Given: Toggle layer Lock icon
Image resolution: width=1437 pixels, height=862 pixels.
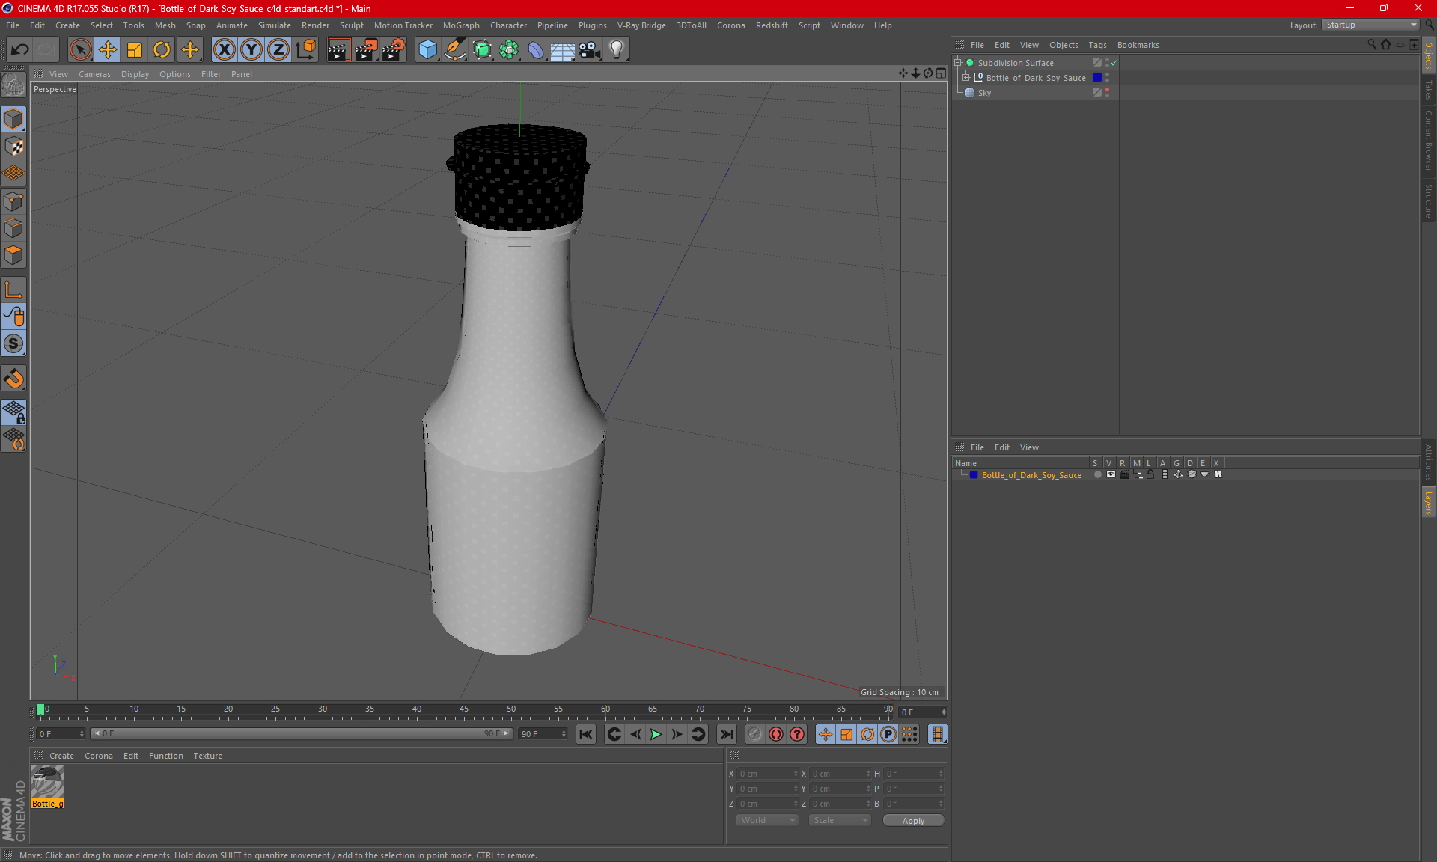Looking at the screenshot, I should 1151,474.
